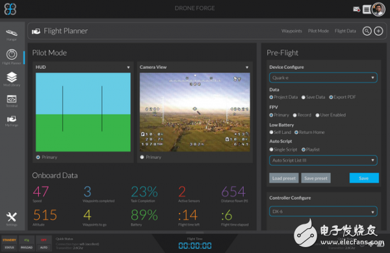Click the Load preset button
The height and width of the screenshot is (253, 390).
pyautogui.click(x=284, y=178)
